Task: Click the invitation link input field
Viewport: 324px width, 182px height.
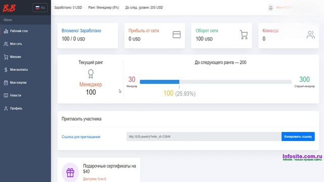Action: point(204,136)
